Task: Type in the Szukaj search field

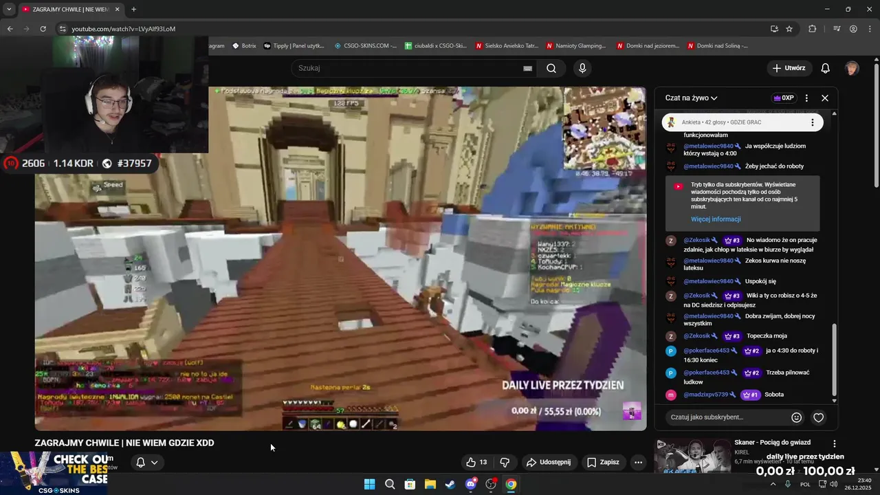Action: pyautogui.click(x=406, y=68)
